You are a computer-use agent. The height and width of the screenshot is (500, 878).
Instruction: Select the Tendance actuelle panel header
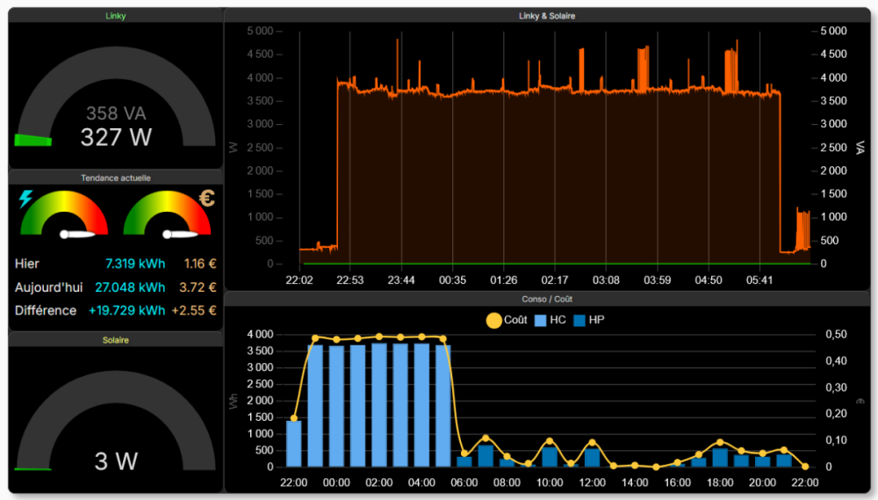click(116, 178)
